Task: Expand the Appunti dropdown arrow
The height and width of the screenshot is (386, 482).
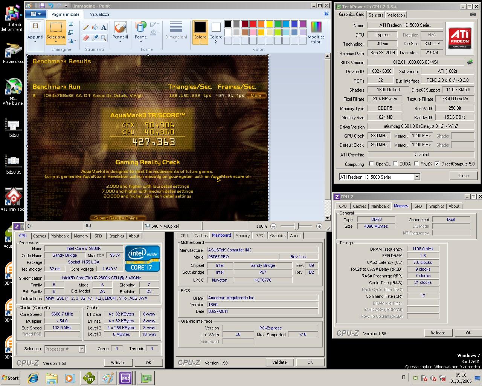Action: [x=35, y=42]
